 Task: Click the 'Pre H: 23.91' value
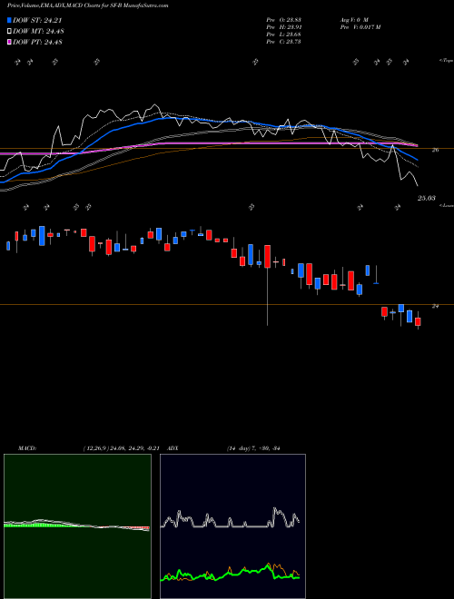coord(284,27)
